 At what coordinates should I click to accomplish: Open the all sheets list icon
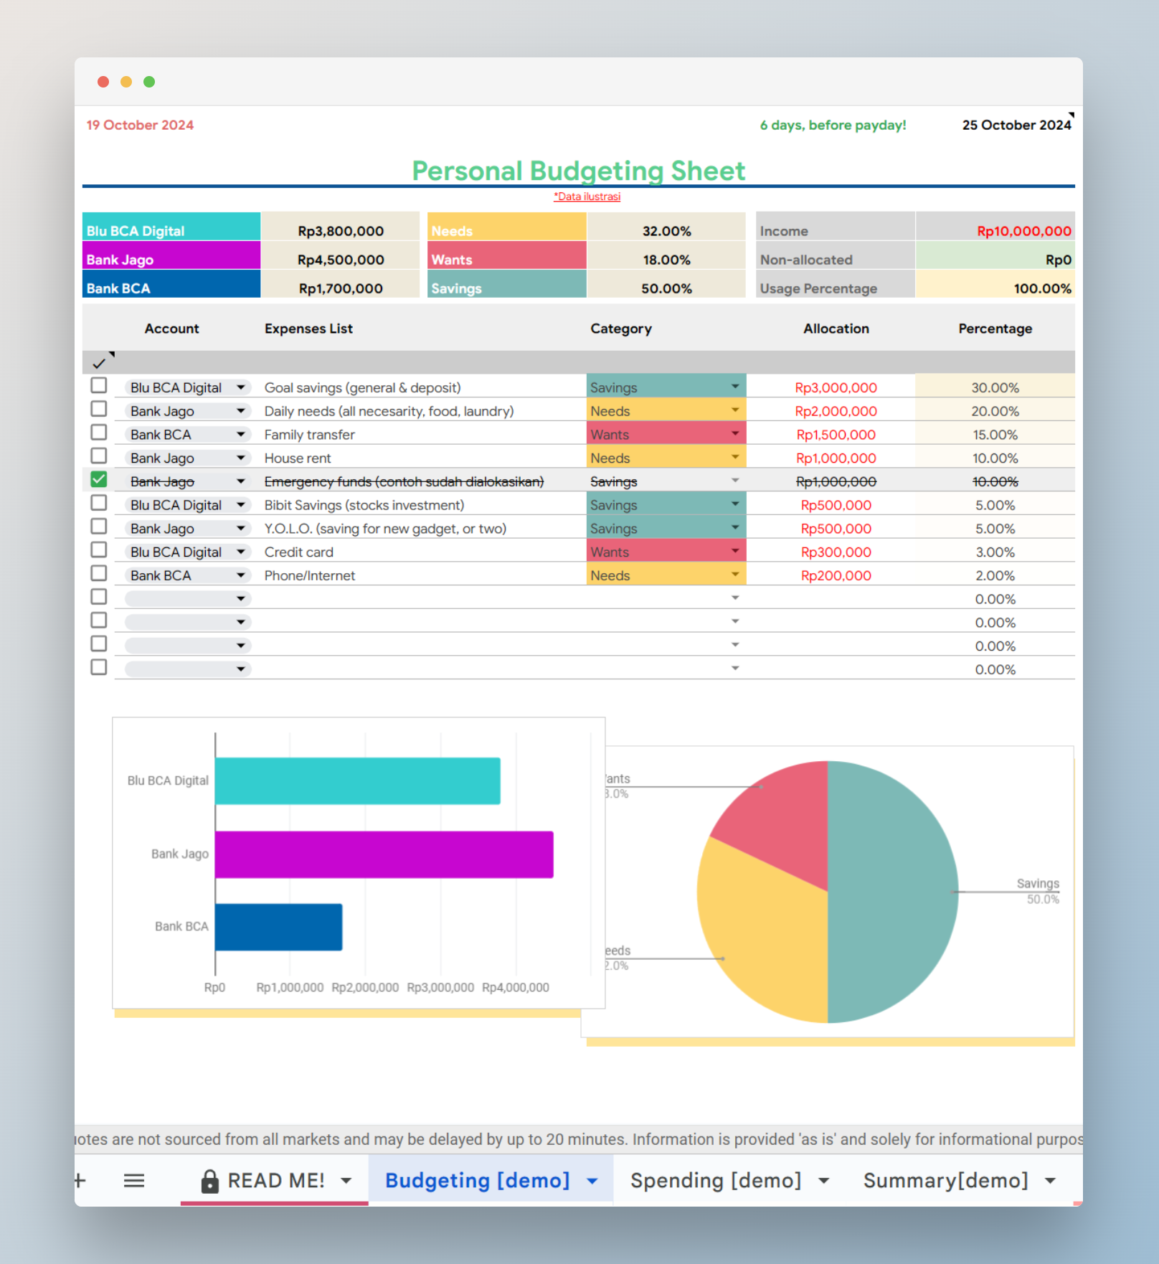tap(134, 1180)
